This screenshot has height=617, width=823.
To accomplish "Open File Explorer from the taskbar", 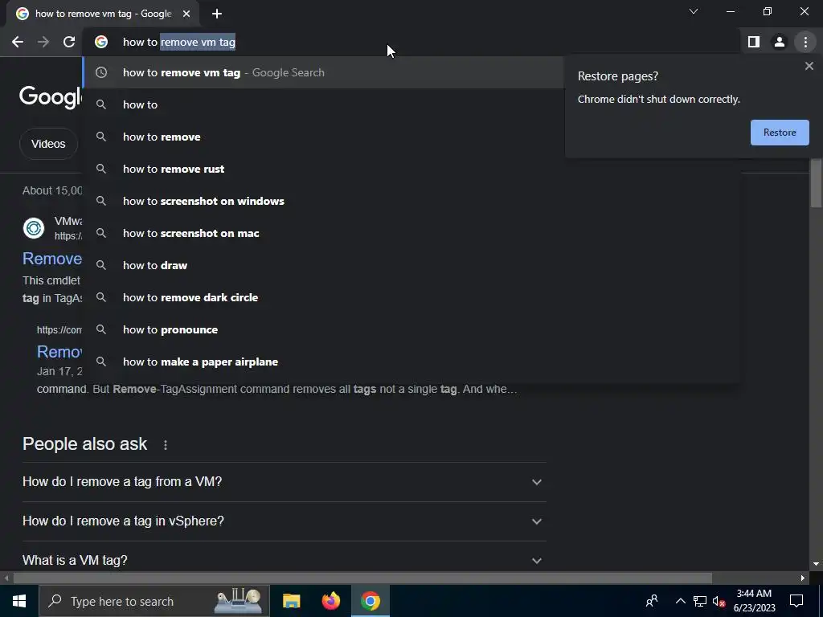I will coord(291,601).
